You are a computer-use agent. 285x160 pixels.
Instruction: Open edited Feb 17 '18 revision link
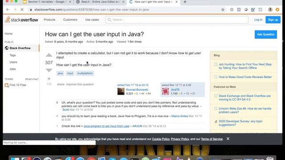coord(133,85)
